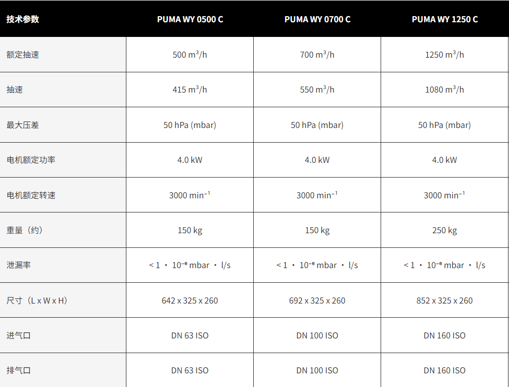Select the 额定抽速 row label

pos(23,55)
